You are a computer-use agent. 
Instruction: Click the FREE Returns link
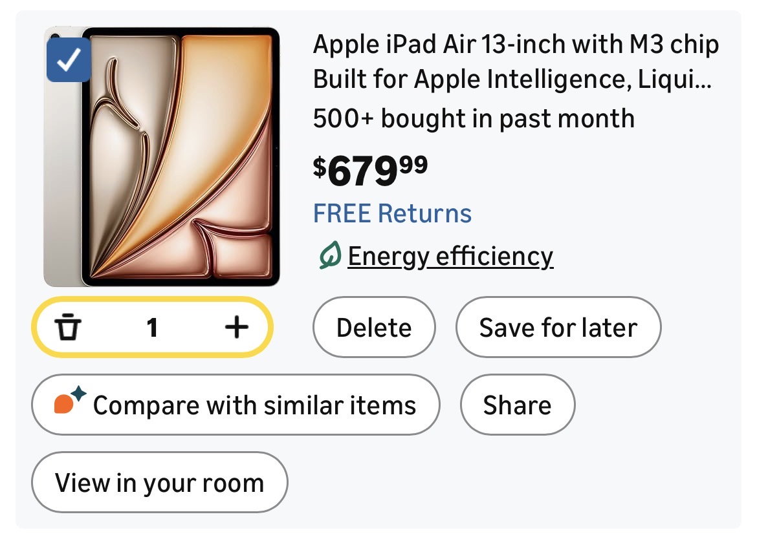click(392, 213)
